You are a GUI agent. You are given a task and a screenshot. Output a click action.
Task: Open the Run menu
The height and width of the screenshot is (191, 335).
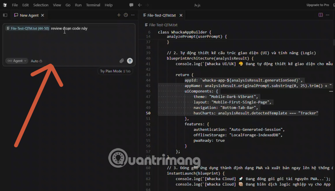pos(78,5)
